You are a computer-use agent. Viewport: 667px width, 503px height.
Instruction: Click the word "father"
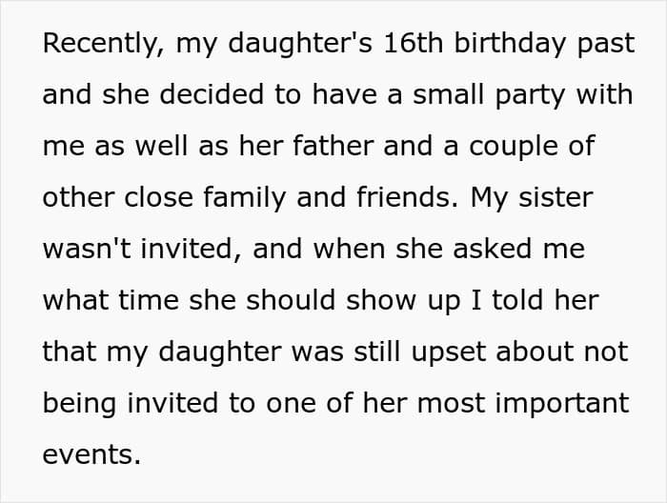tap(333, 146)
